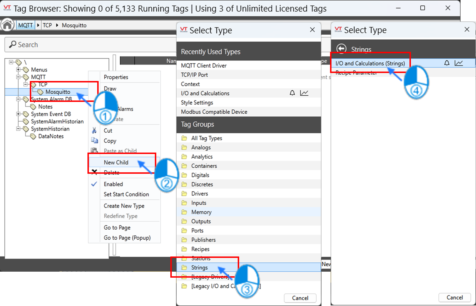
Task: Click the alarm bell icon beside I/O and Calculations
Action: pyautogui.click(x=292, y=93)
